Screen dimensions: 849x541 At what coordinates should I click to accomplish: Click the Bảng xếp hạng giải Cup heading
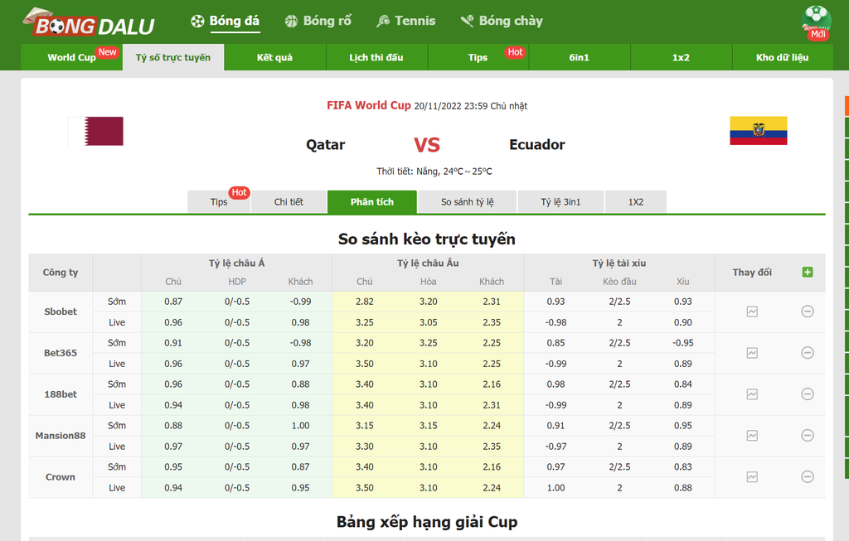tap(427, 522)
